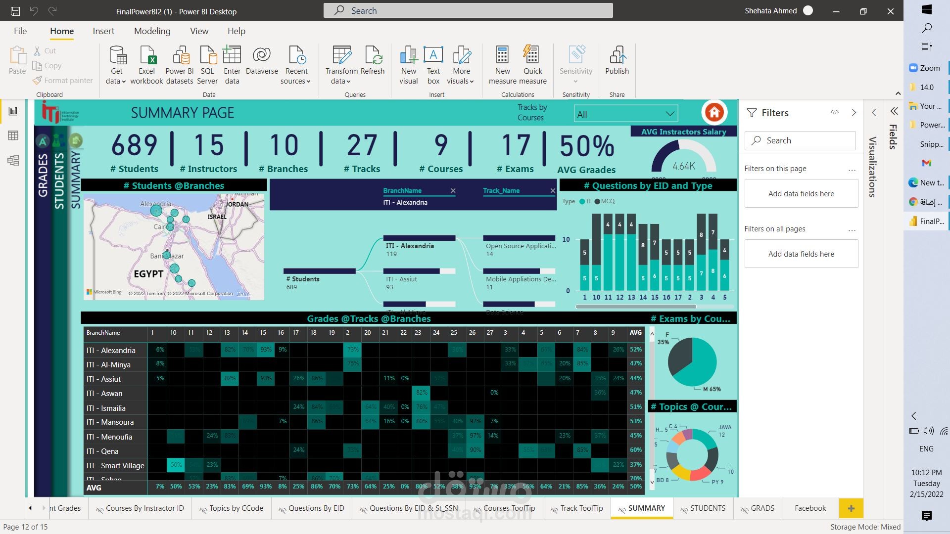Open Zoom from the Windows taskbar
The image size is (950, 534).
click(x=925, y=68)
